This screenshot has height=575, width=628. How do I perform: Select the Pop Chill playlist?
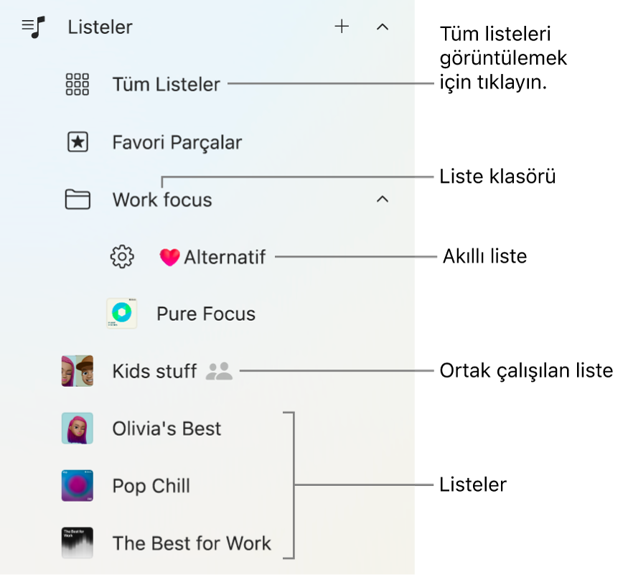(151, 486)
